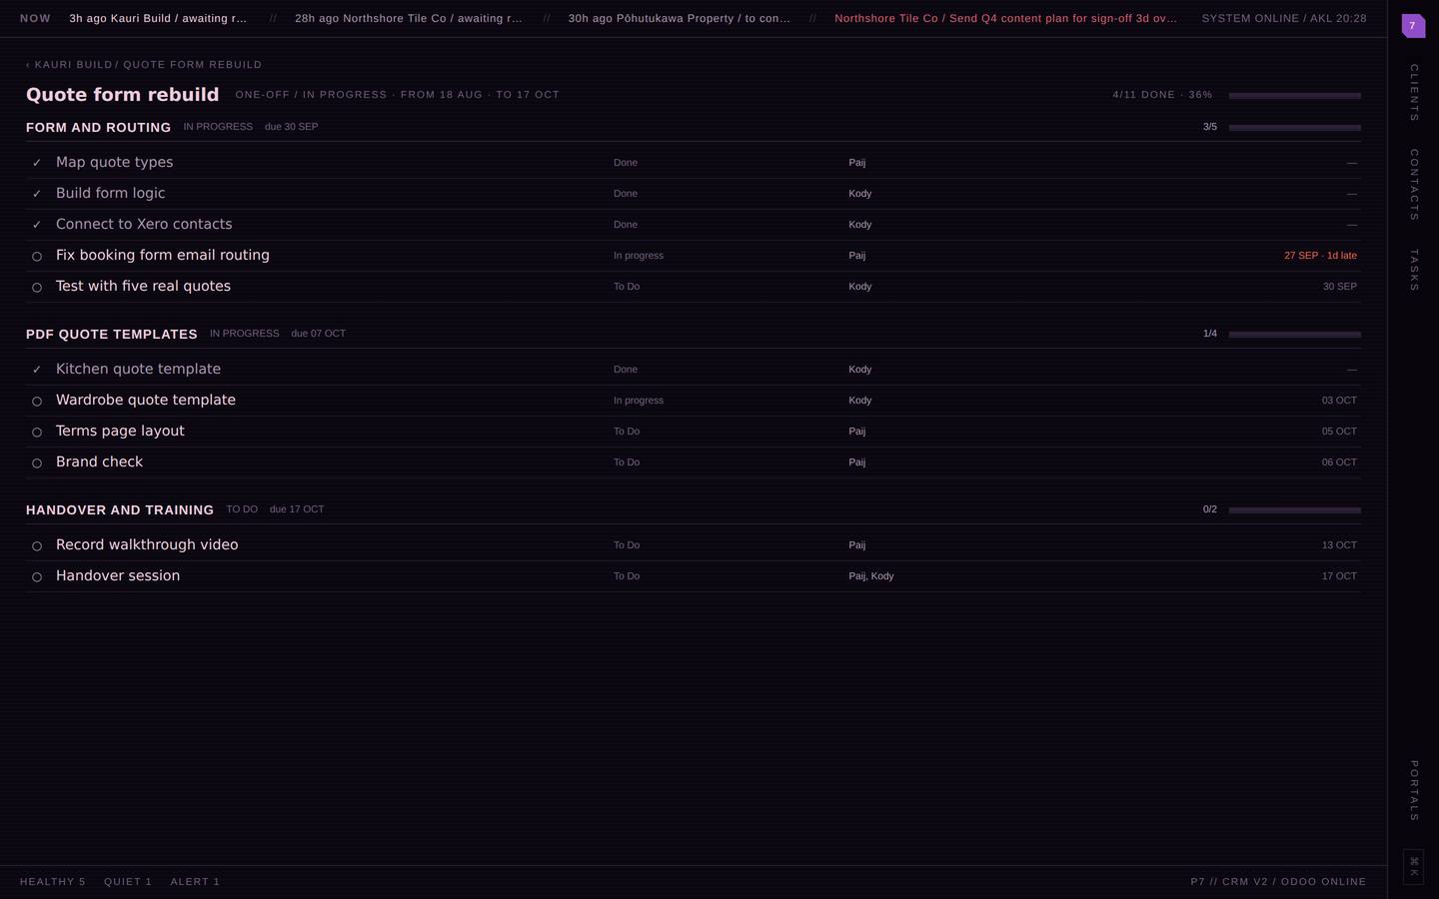
Task: Click the P7 // CRM V2 / Odoo Online status
Action: pos(1278,882)
